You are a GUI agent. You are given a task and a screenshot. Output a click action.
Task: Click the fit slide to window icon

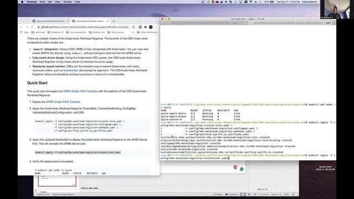coord(293,195)
